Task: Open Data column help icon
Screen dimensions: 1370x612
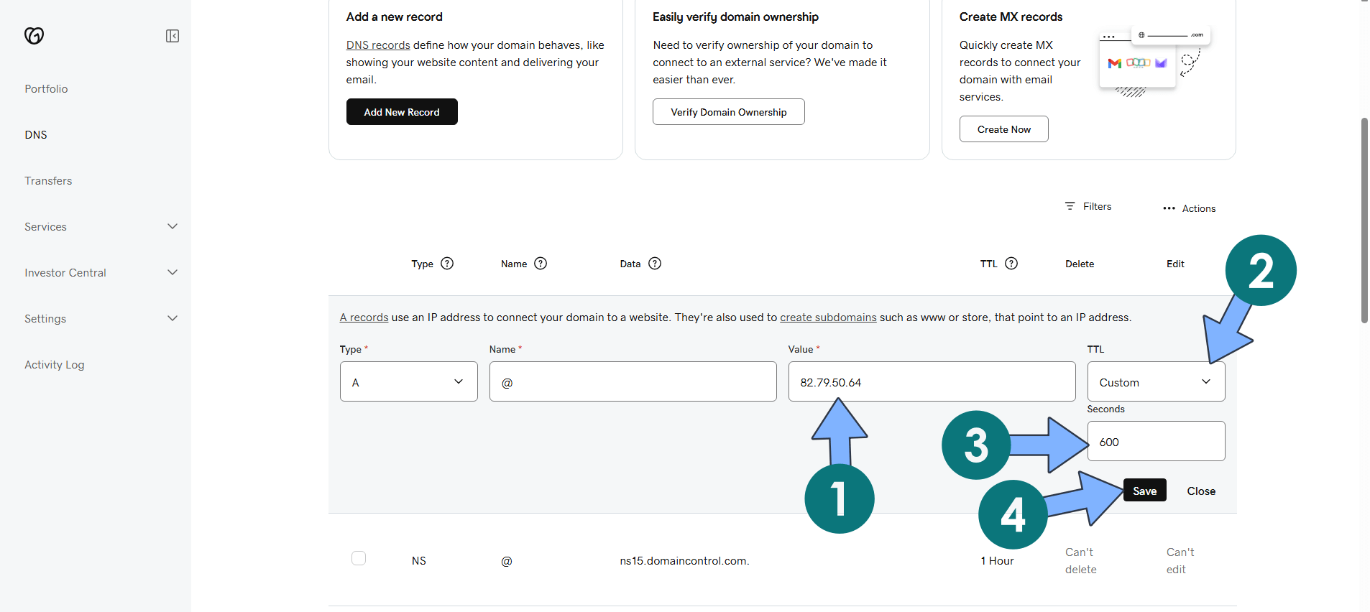Action: (x=655, y=264)
